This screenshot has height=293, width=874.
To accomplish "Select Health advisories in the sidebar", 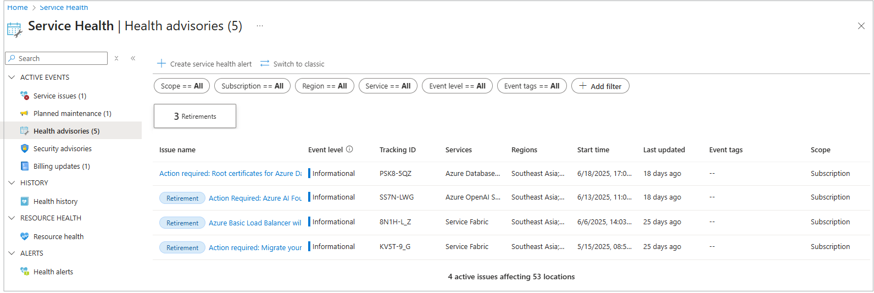I will 66,131.
